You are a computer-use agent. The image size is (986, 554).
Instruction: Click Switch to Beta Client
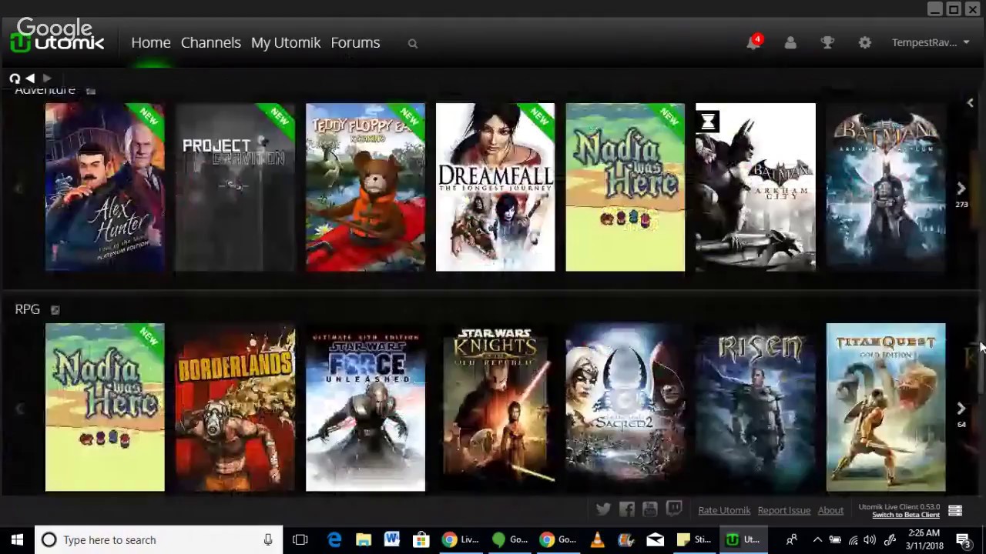click(x=906, y=515)
